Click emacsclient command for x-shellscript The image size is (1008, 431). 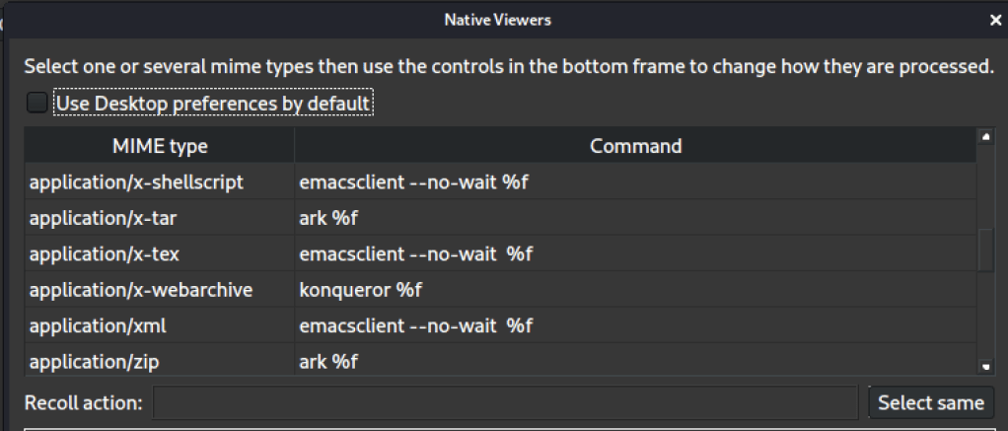(413, 182)
